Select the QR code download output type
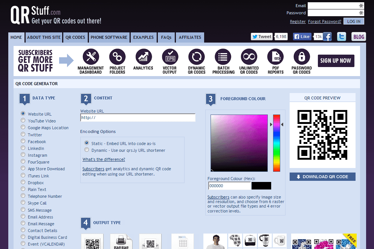374x249 pixels. pos(92,242)
